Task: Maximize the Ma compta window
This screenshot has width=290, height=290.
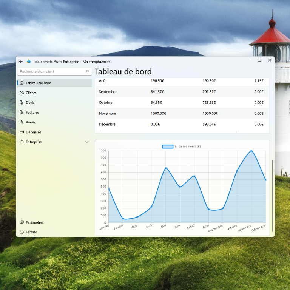Action: (x=259, y=60)
